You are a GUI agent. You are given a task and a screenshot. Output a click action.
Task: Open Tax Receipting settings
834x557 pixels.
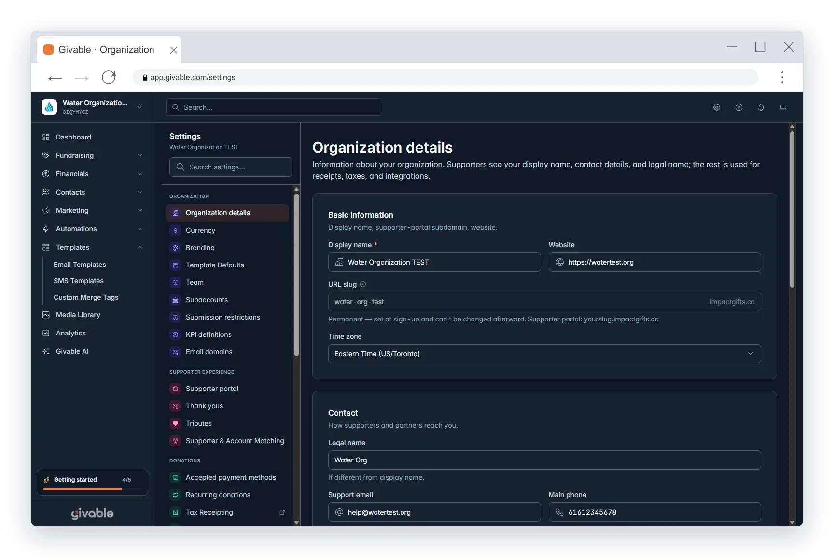(x=227, y=512)
